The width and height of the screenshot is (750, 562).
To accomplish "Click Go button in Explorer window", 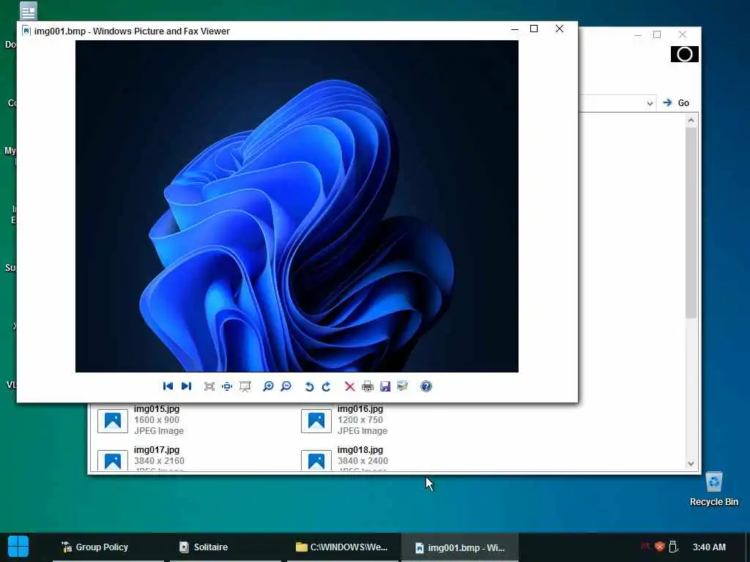I will point(676,102).
